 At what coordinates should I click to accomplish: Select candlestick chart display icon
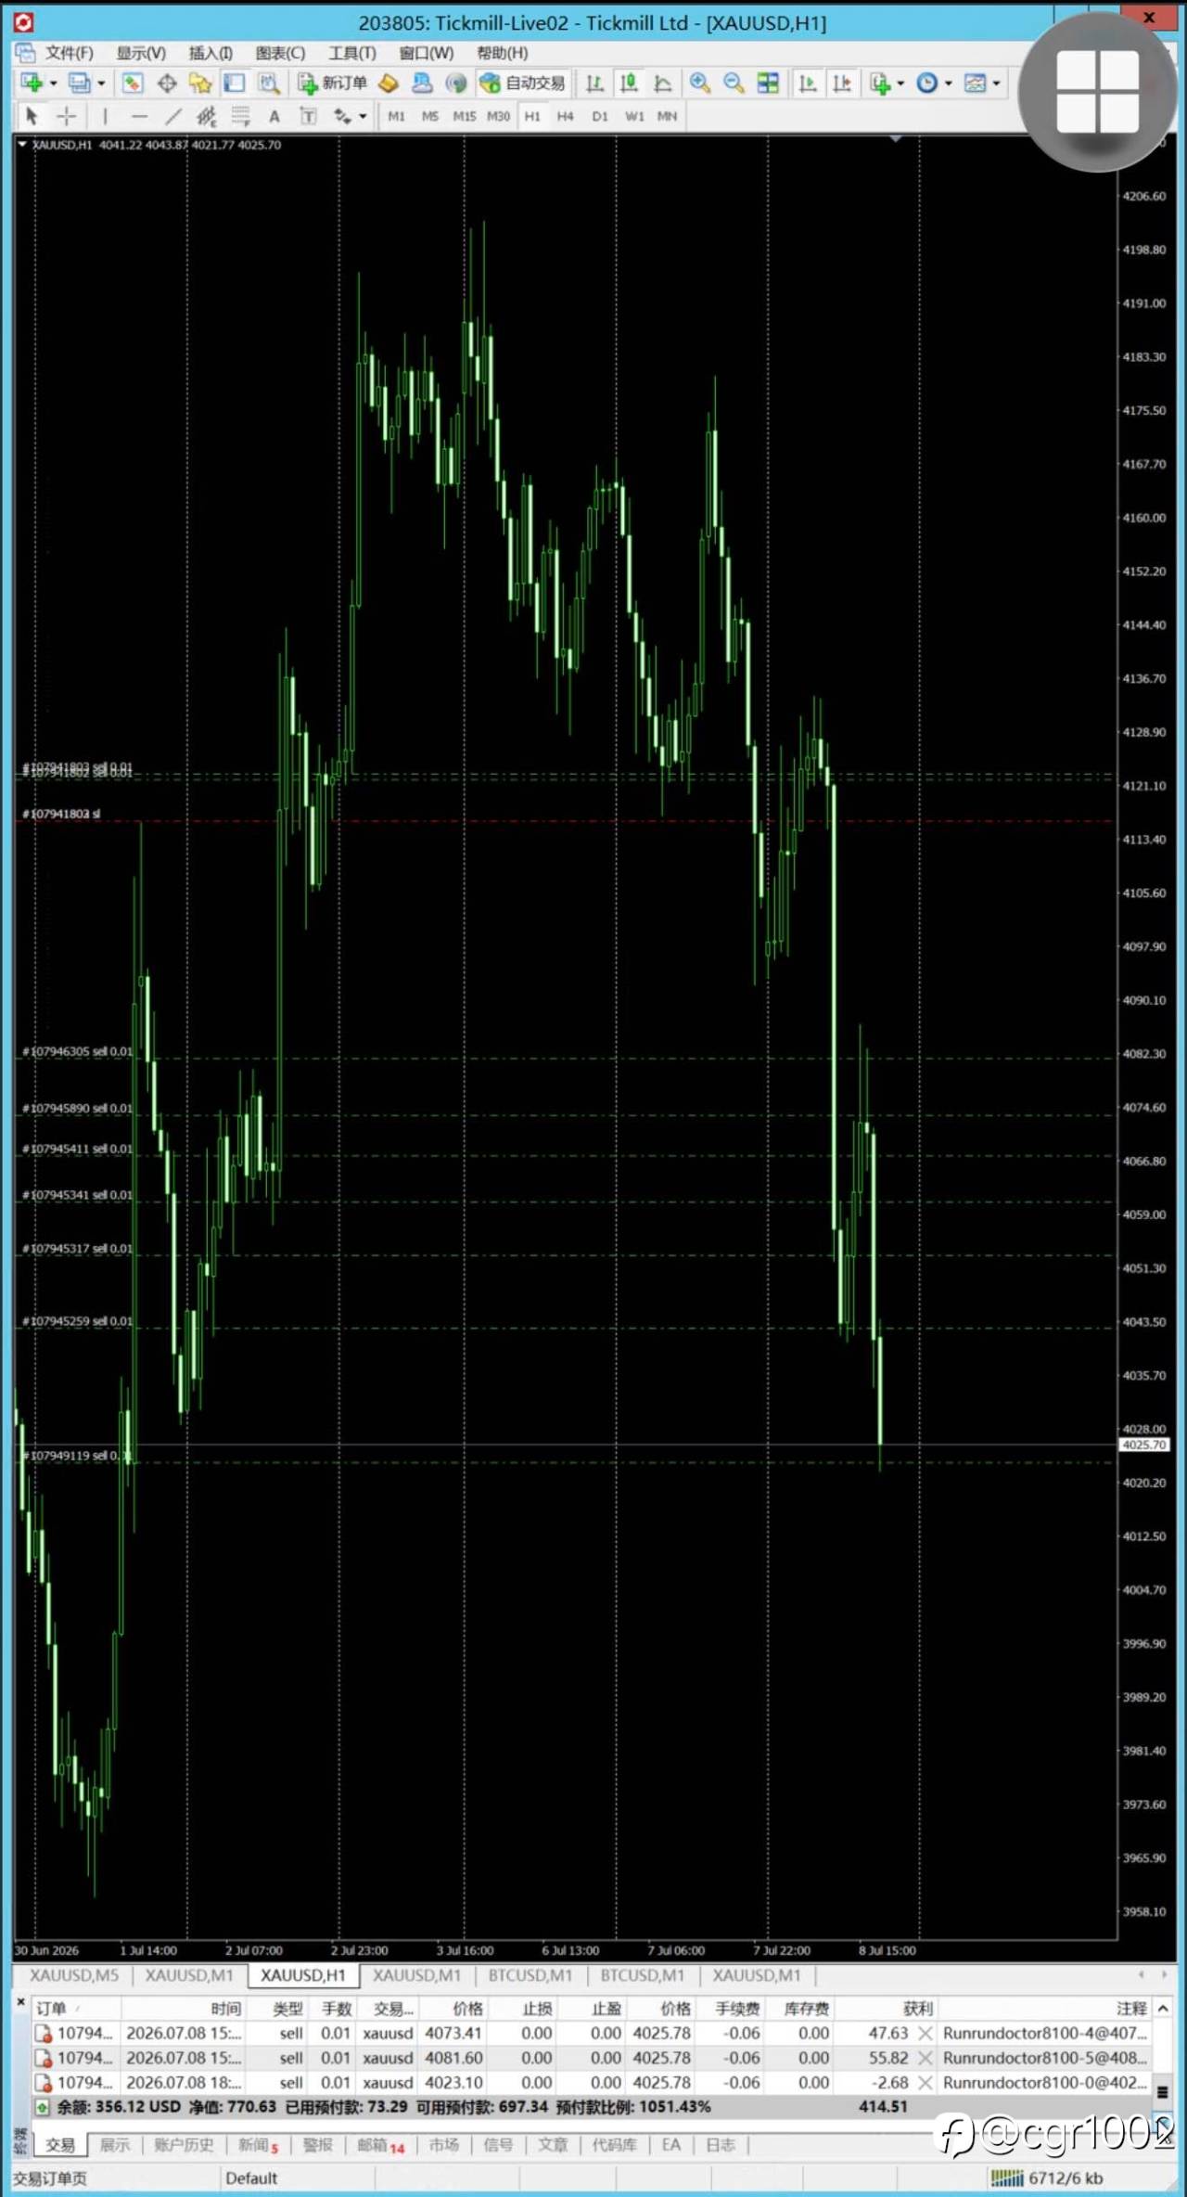tap(629, 83)
